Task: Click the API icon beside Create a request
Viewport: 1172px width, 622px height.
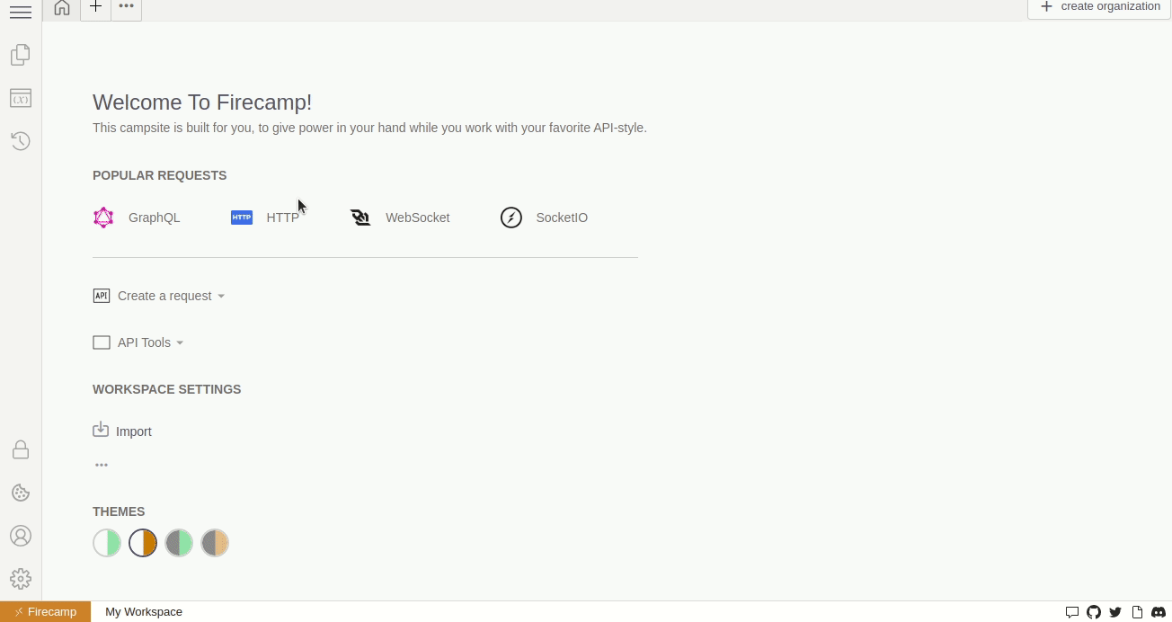Action: (x=102, y=296)
